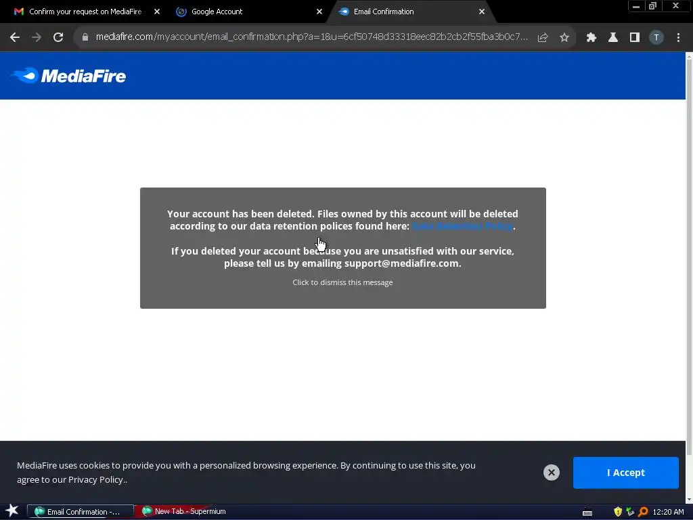Click the yellow shield tray icon
This screenshot has width=693, height=520.
618,512
